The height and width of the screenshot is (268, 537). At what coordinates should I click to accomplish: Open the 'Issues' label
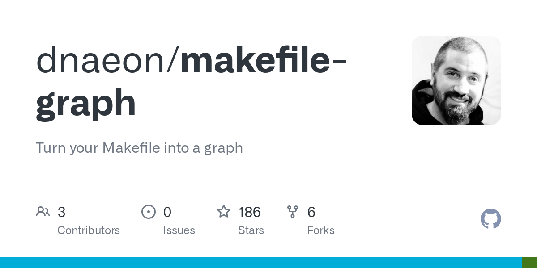pos(179,230)
